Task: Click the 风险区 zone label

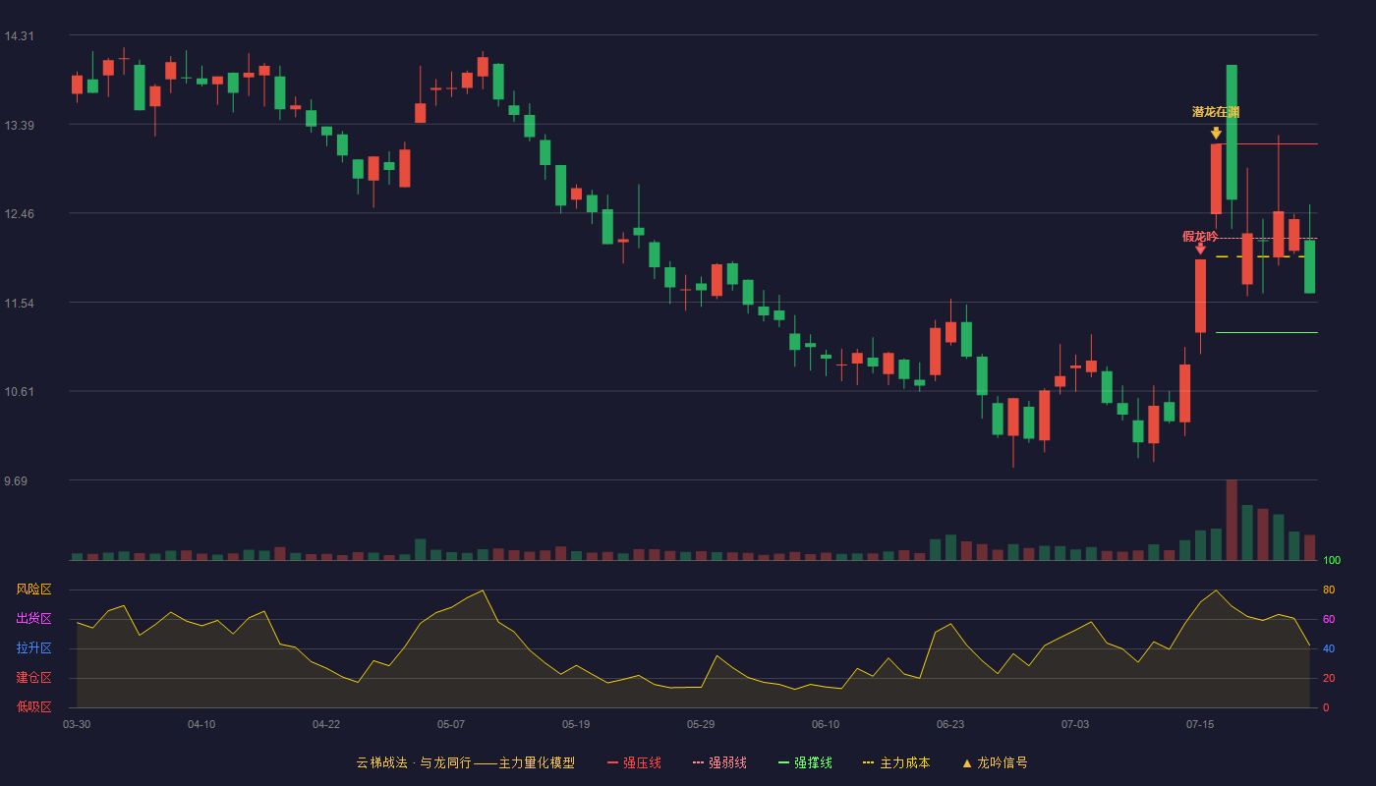Action: coord(34,589)
